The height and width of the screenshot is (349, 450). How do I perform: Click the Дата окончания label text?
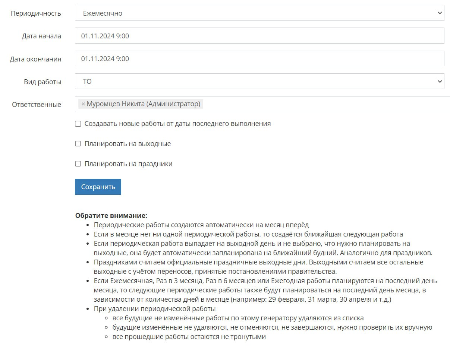click(35, 59)
